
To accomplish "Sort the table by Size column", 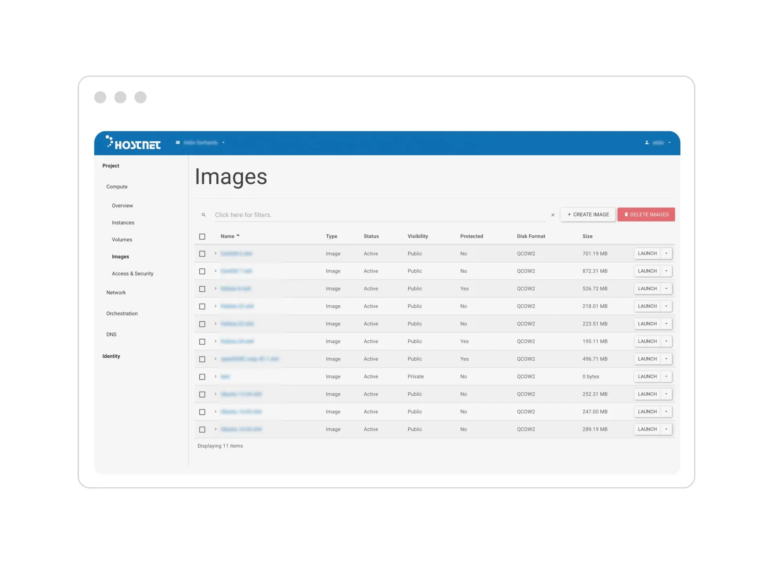I will (x=587, y=236).
